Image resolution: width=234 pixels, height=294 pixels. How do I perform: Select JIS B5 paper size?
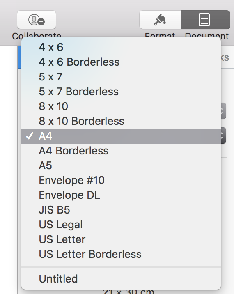(x=121, y=210)
